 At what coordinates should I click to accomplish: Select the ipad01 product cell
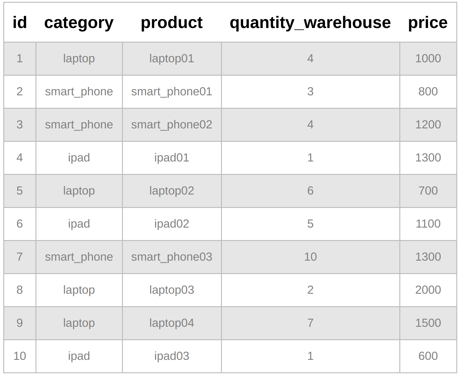pyautogui.click(x=171, y=158)
